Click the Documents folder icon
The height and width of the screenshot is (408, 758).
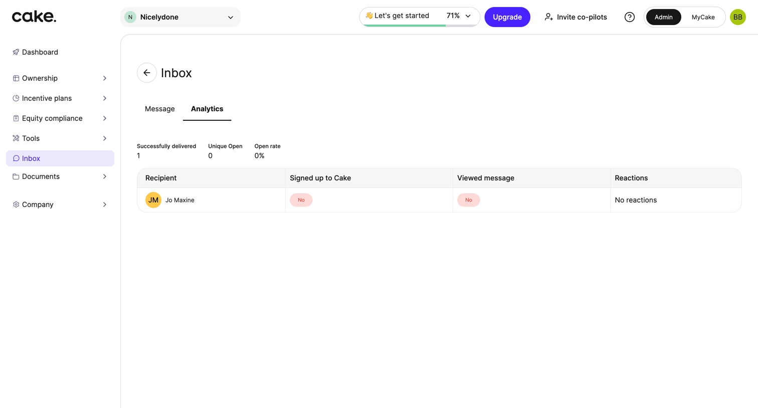[16, 176]
